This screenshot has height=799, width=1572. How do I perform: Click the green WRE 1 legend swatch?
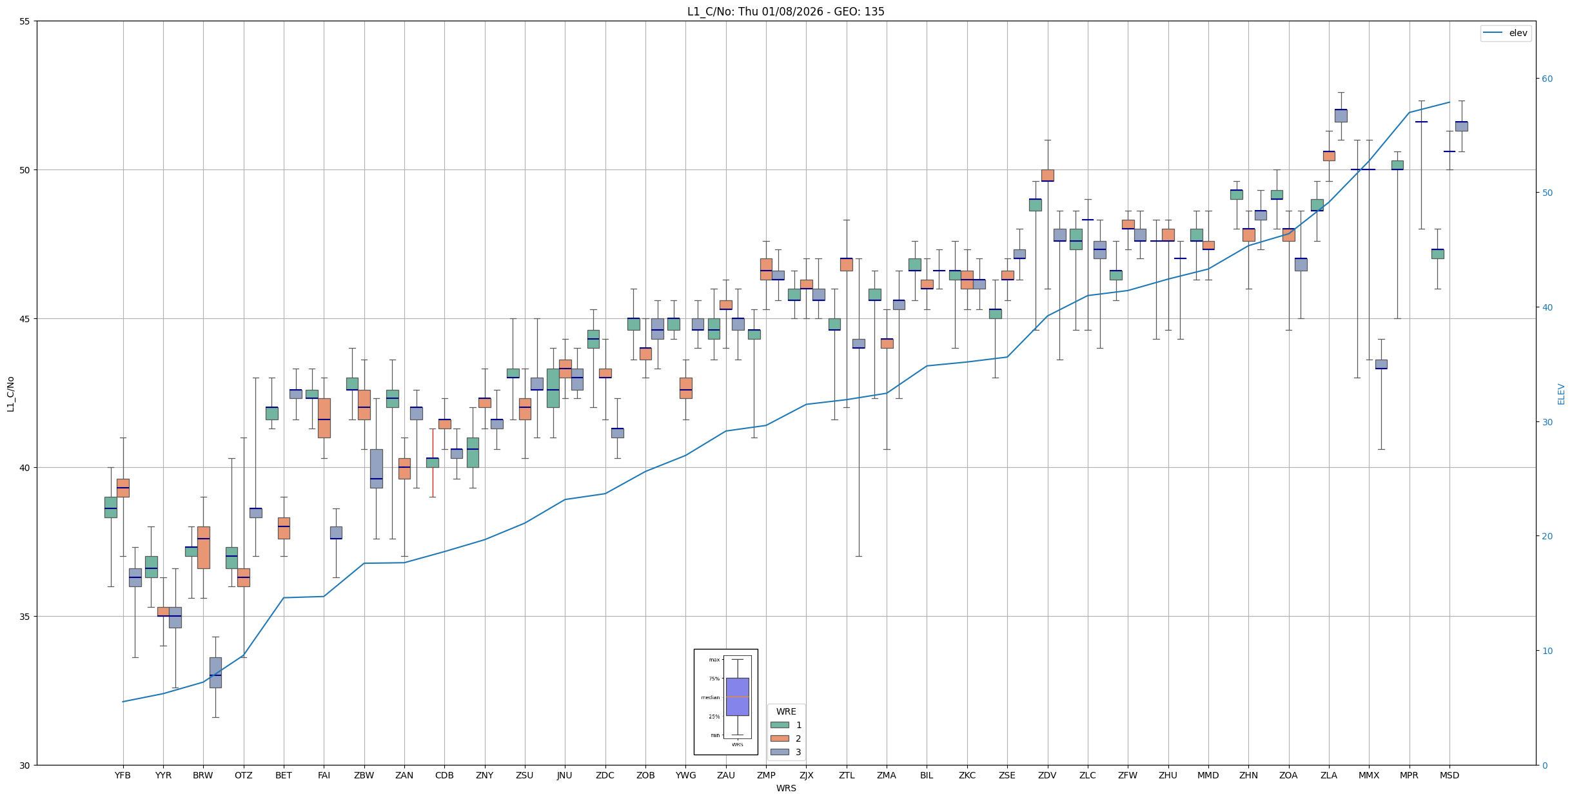pos(780,725)
